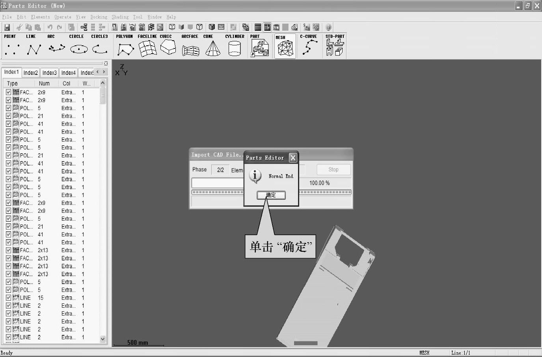Open the PART insert tool
The width and height of the screenshot is (542, 357).
(260, 46)
